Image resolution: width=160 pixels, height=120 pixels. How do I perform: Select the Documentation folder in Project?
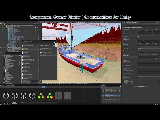[x=8, y=79]
